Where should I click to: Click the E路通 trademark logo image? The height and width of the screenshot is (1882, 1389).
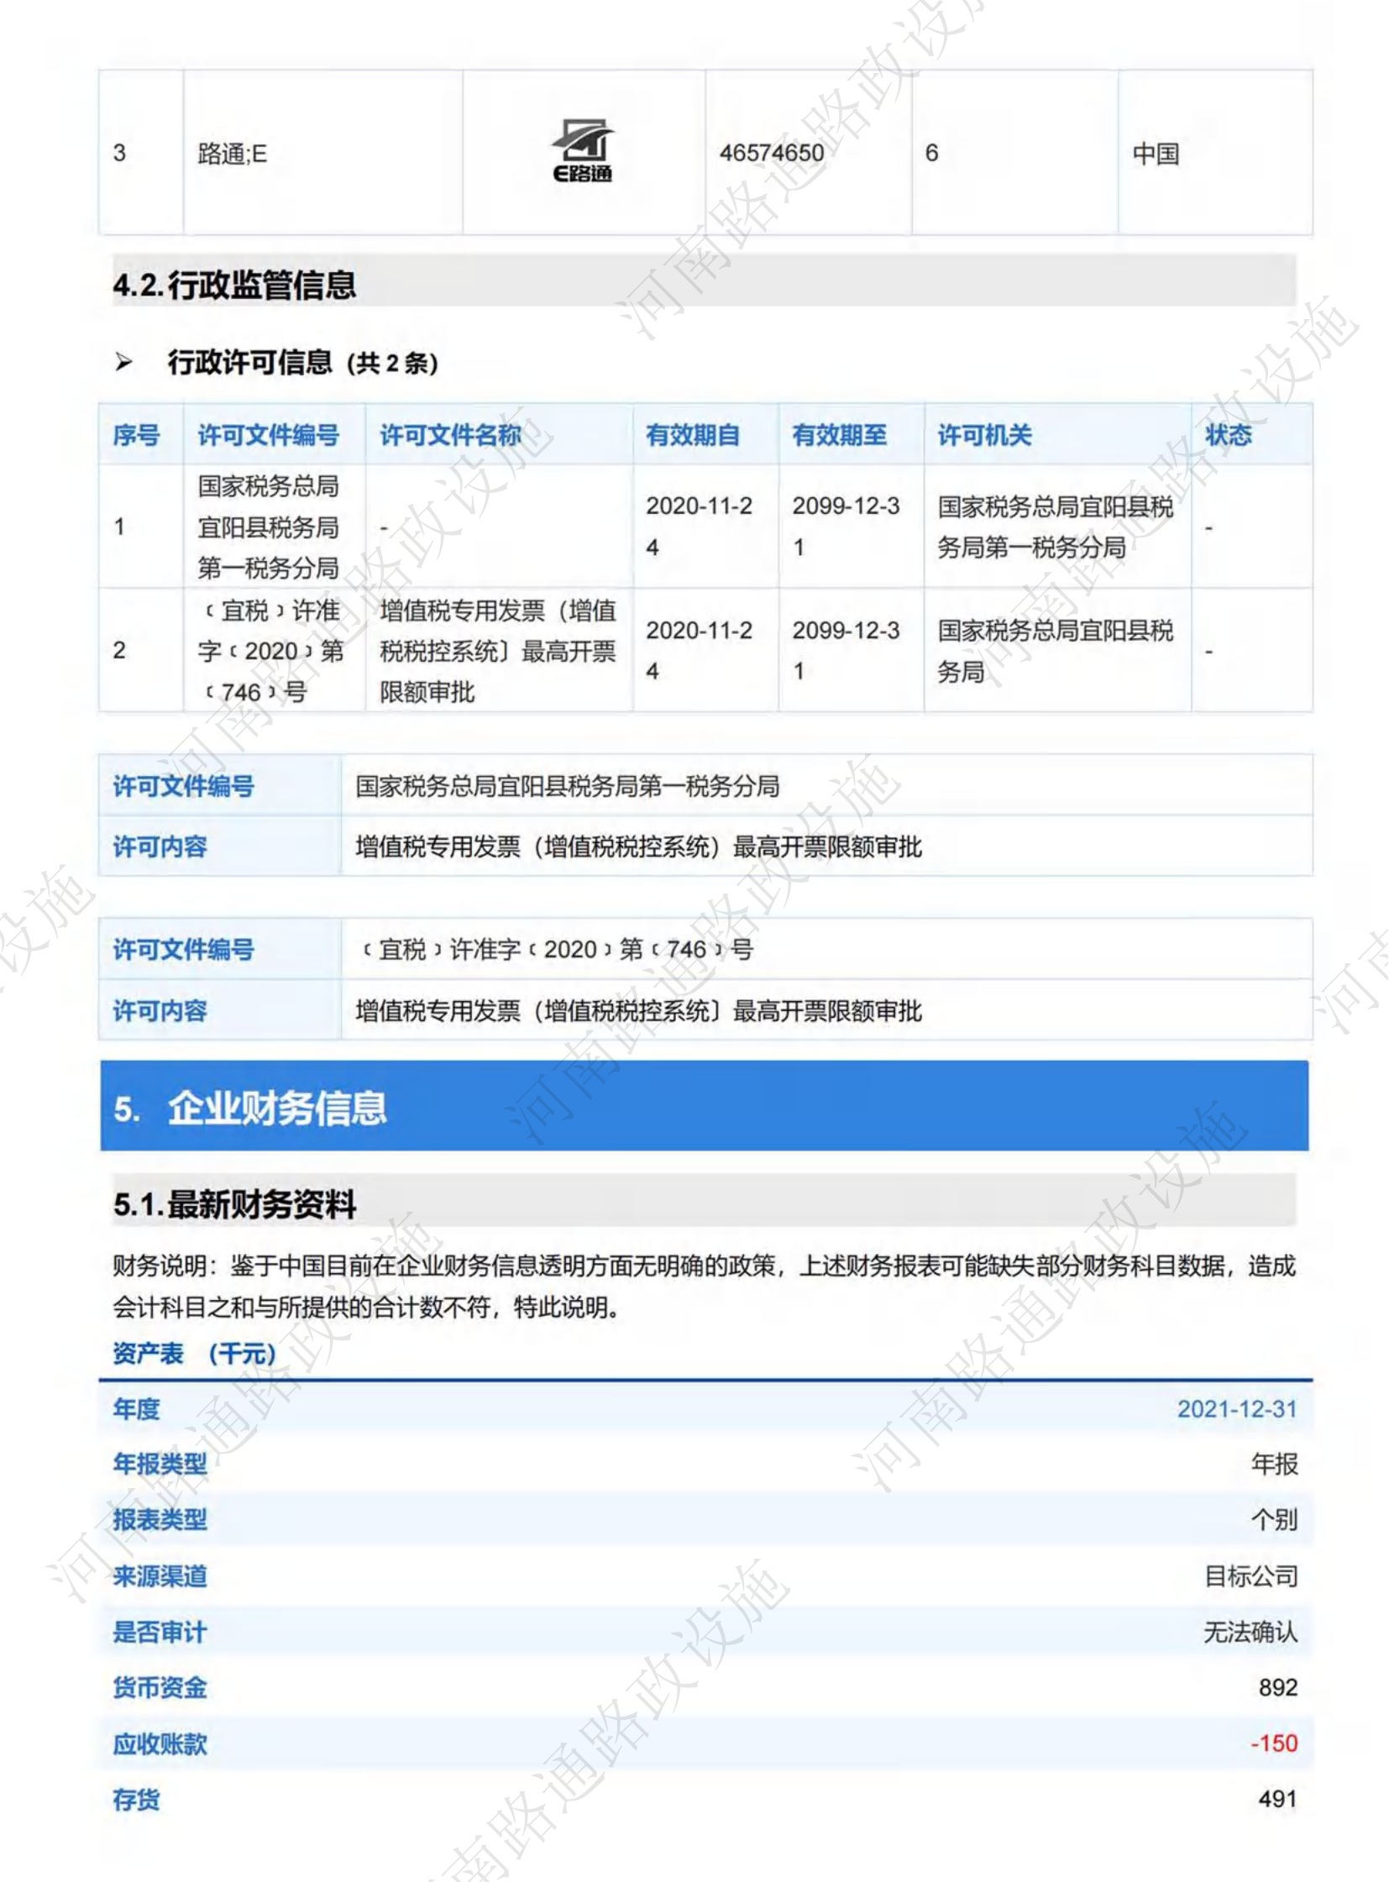[583, 151]
